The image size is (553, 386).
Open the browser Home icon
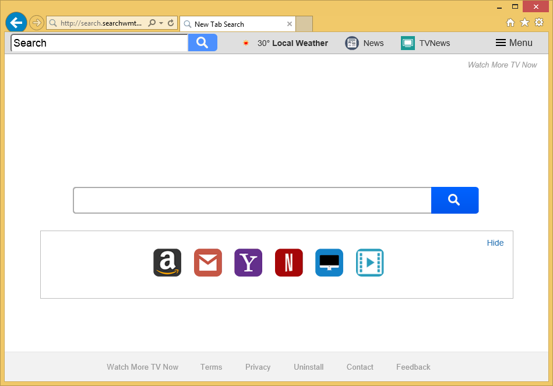[x=510, y=23]
